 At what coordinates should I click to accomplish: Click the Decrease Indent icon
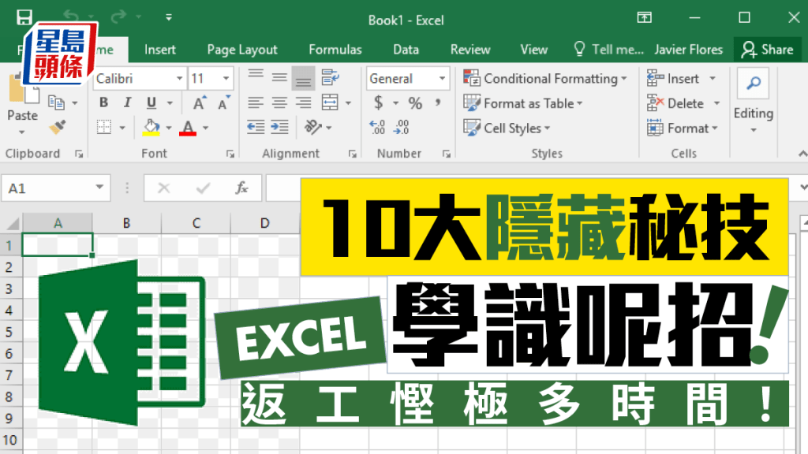[x=256, y=127]
